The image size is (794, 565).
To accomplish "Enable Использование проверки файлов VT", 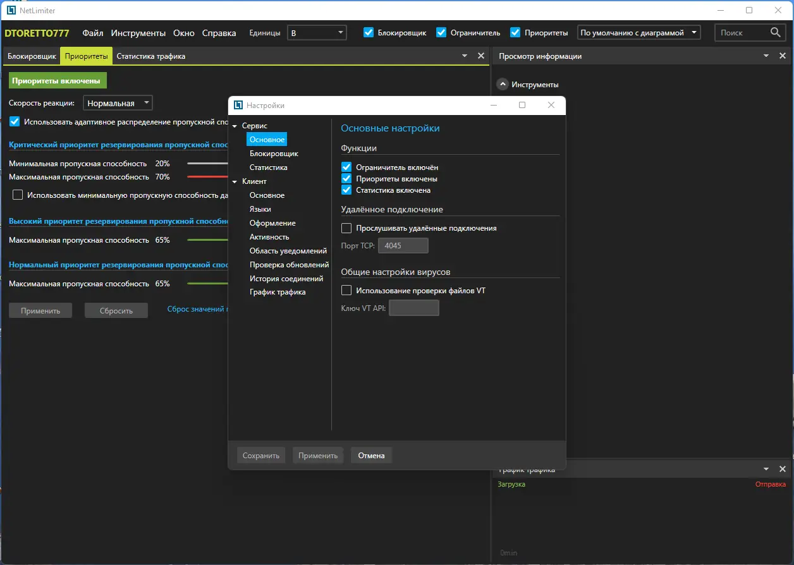I will click(346, 291).
